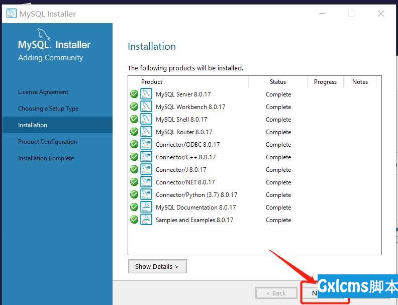Select the MySQL Router 8.0.17 row text
The image size is (398, 305).
pos(184,132)
